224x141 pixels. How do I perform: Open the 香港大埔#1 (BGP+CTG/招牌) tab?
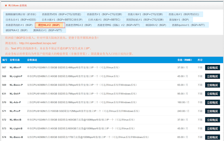146,14
